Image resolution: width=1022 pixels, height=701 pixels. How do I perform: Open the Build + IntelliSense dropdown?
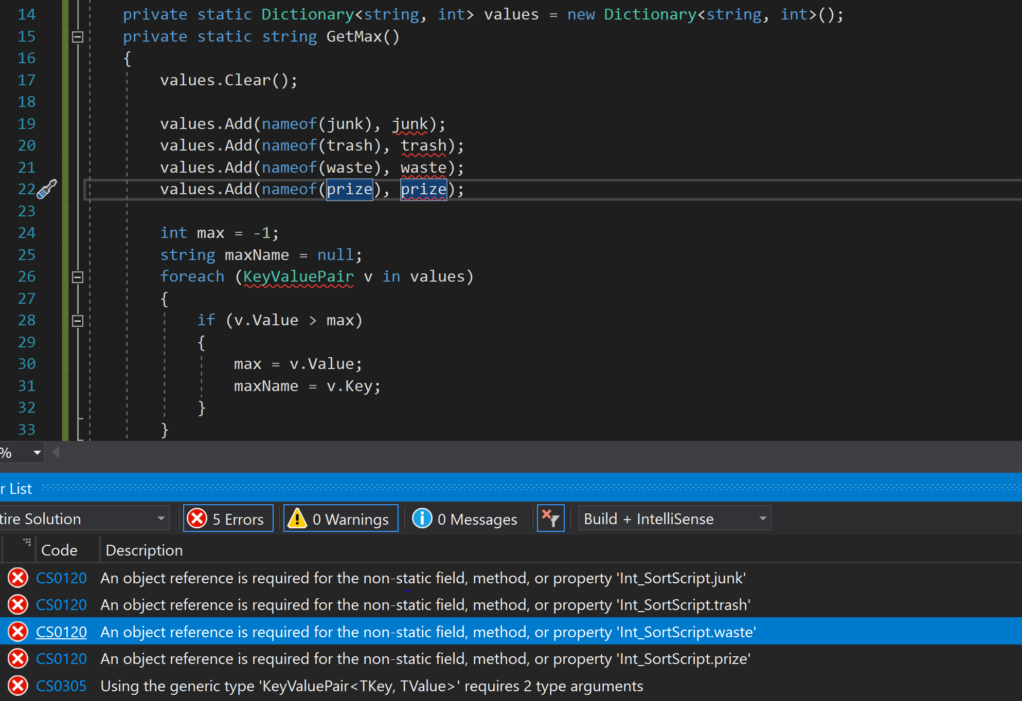pos(674,519)
